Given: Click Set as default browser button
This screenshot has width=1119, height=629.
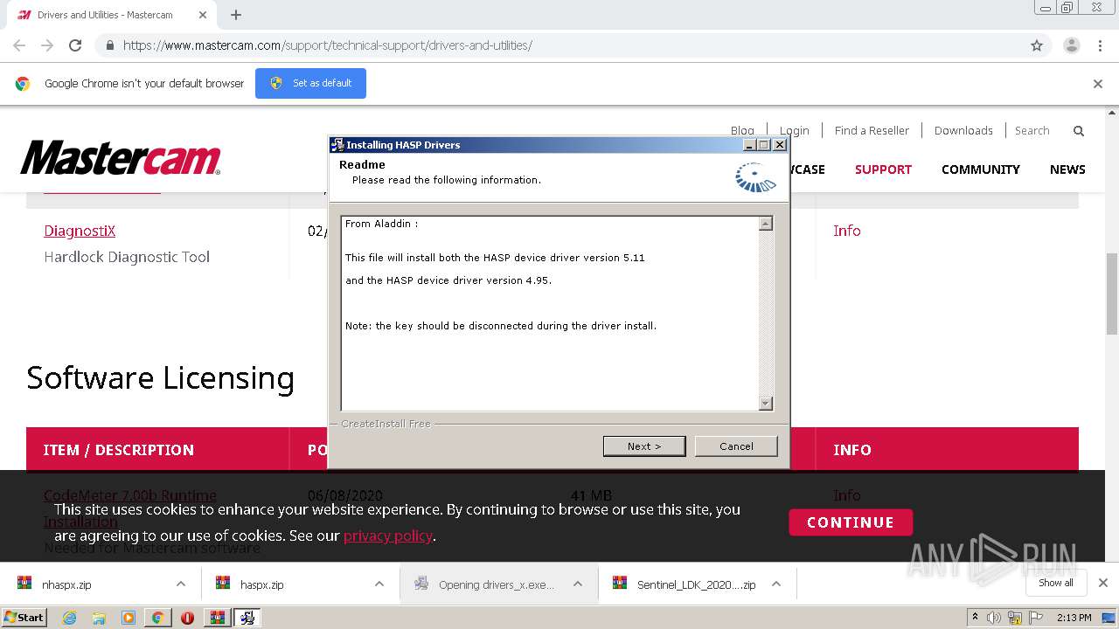Looking at the screenshot, I should point(310,83).
